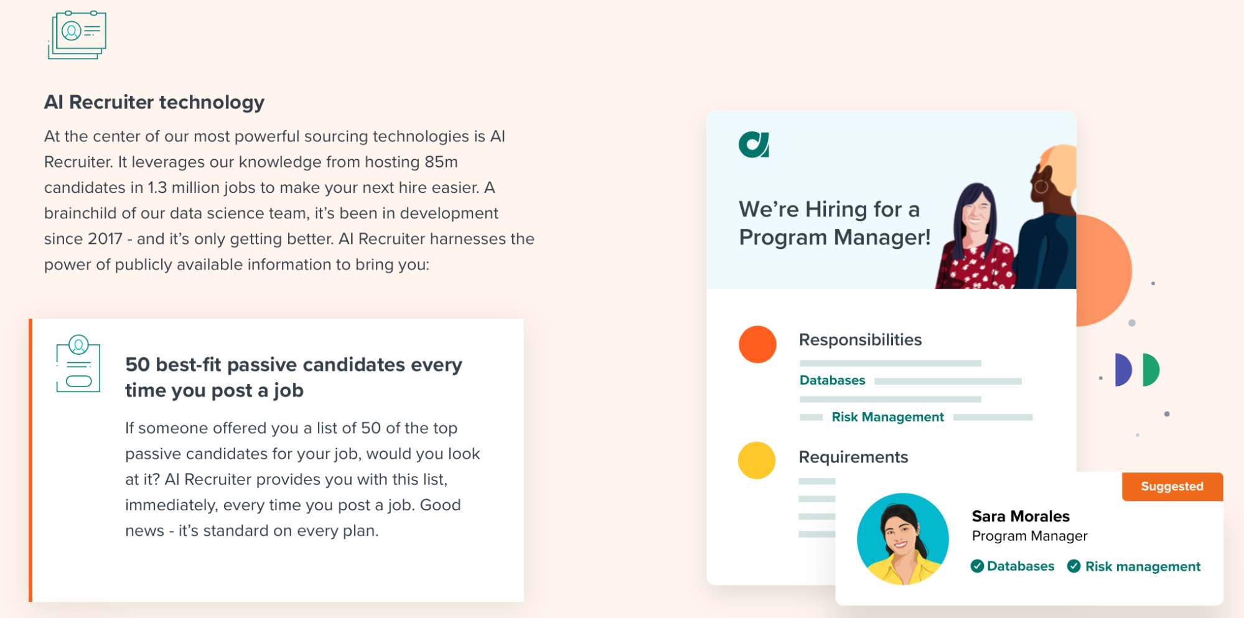Click the green half-circle decorative shape
This screenshot has height=618, width=1244.
1151,370
